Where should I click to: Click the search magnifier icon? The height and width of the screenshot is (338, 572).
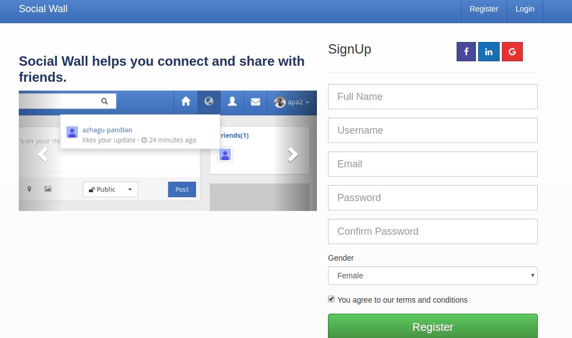coord(104,102)
